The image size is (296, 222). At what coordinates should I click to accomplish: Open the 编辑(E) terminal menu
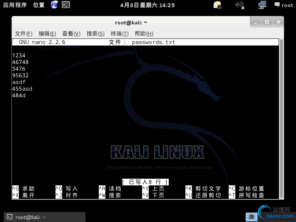[47, 34]
